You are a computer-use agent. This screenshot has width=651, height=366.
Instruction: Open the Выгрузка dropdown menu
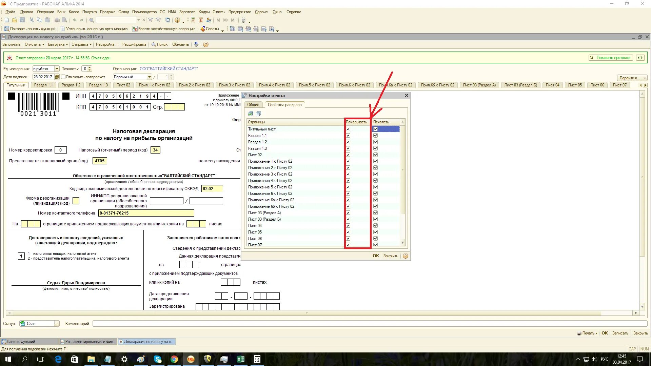point(58,45)
